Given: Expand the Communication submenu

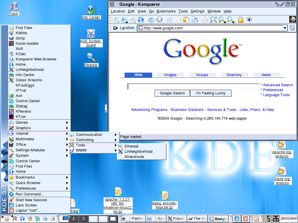Looking at the screenshot, I should [94, 135].
